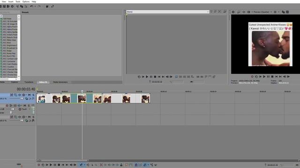Viewport: 300px width, 168px height.
Task: Select the Add Noise effect in the list
Action: [x=7, y=19]
